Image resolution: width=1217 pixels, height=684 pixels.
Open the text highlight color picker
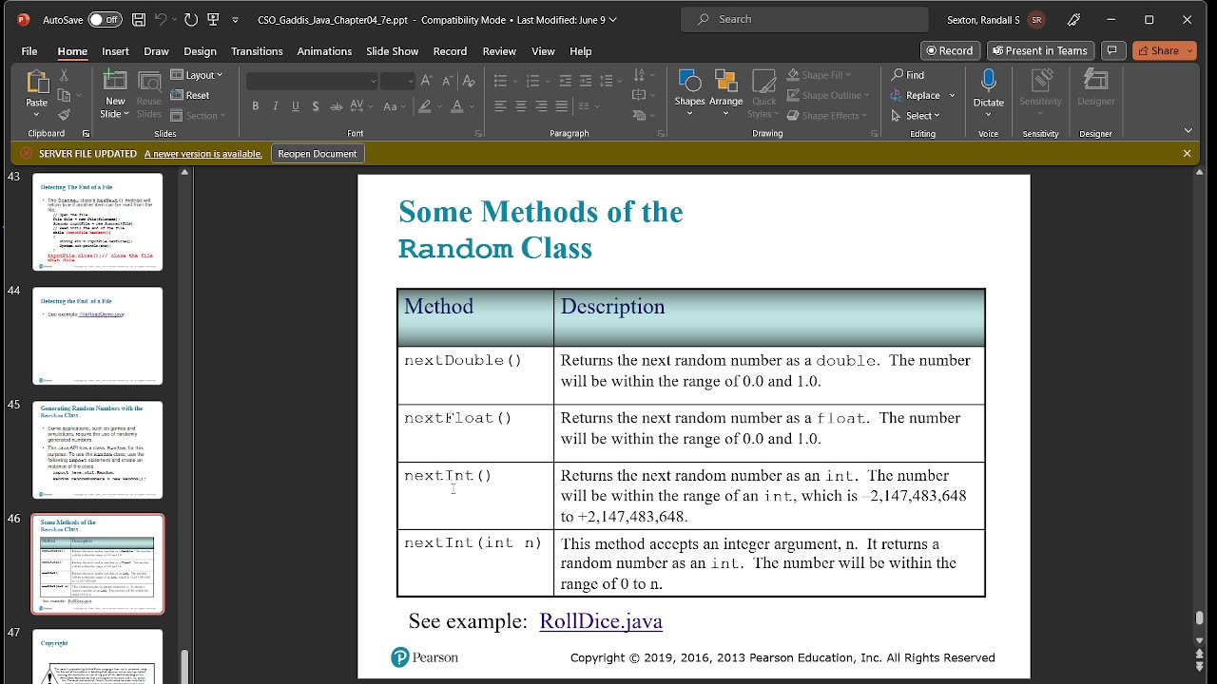(429, 106)
